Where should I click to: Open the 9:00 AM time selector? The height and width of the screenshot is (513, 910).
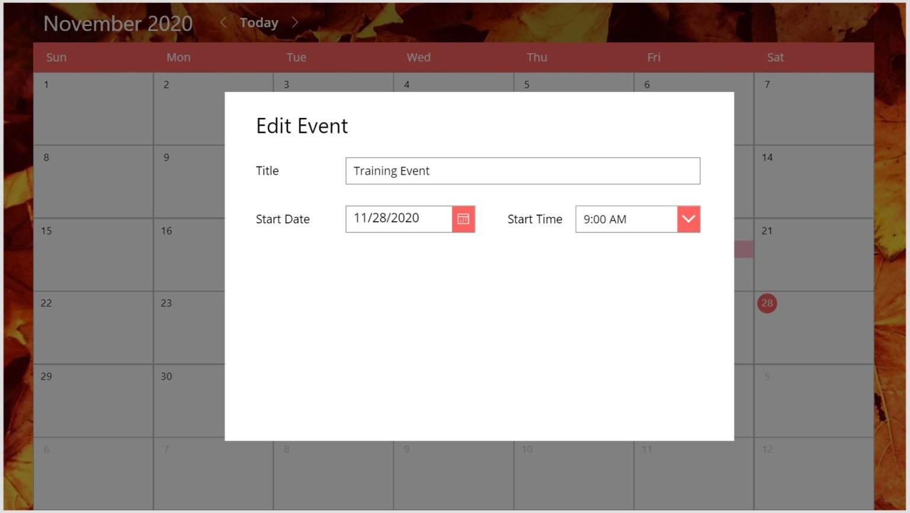point(625,219)
